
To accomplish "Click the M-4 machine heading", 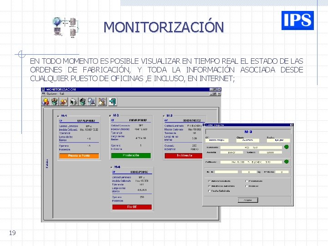I will 117,167.
